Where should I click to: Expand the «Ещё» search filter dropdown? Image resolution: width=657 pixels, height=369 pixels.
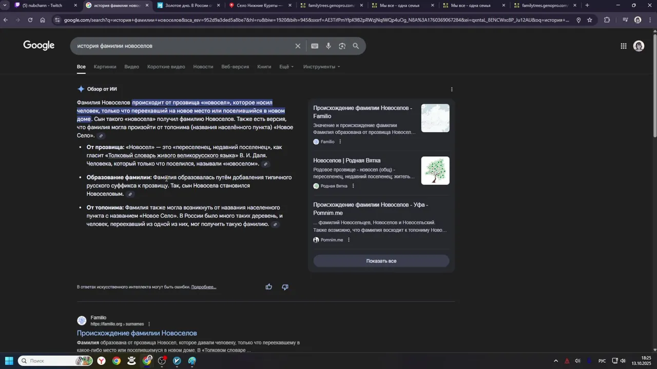click(286, 67)
